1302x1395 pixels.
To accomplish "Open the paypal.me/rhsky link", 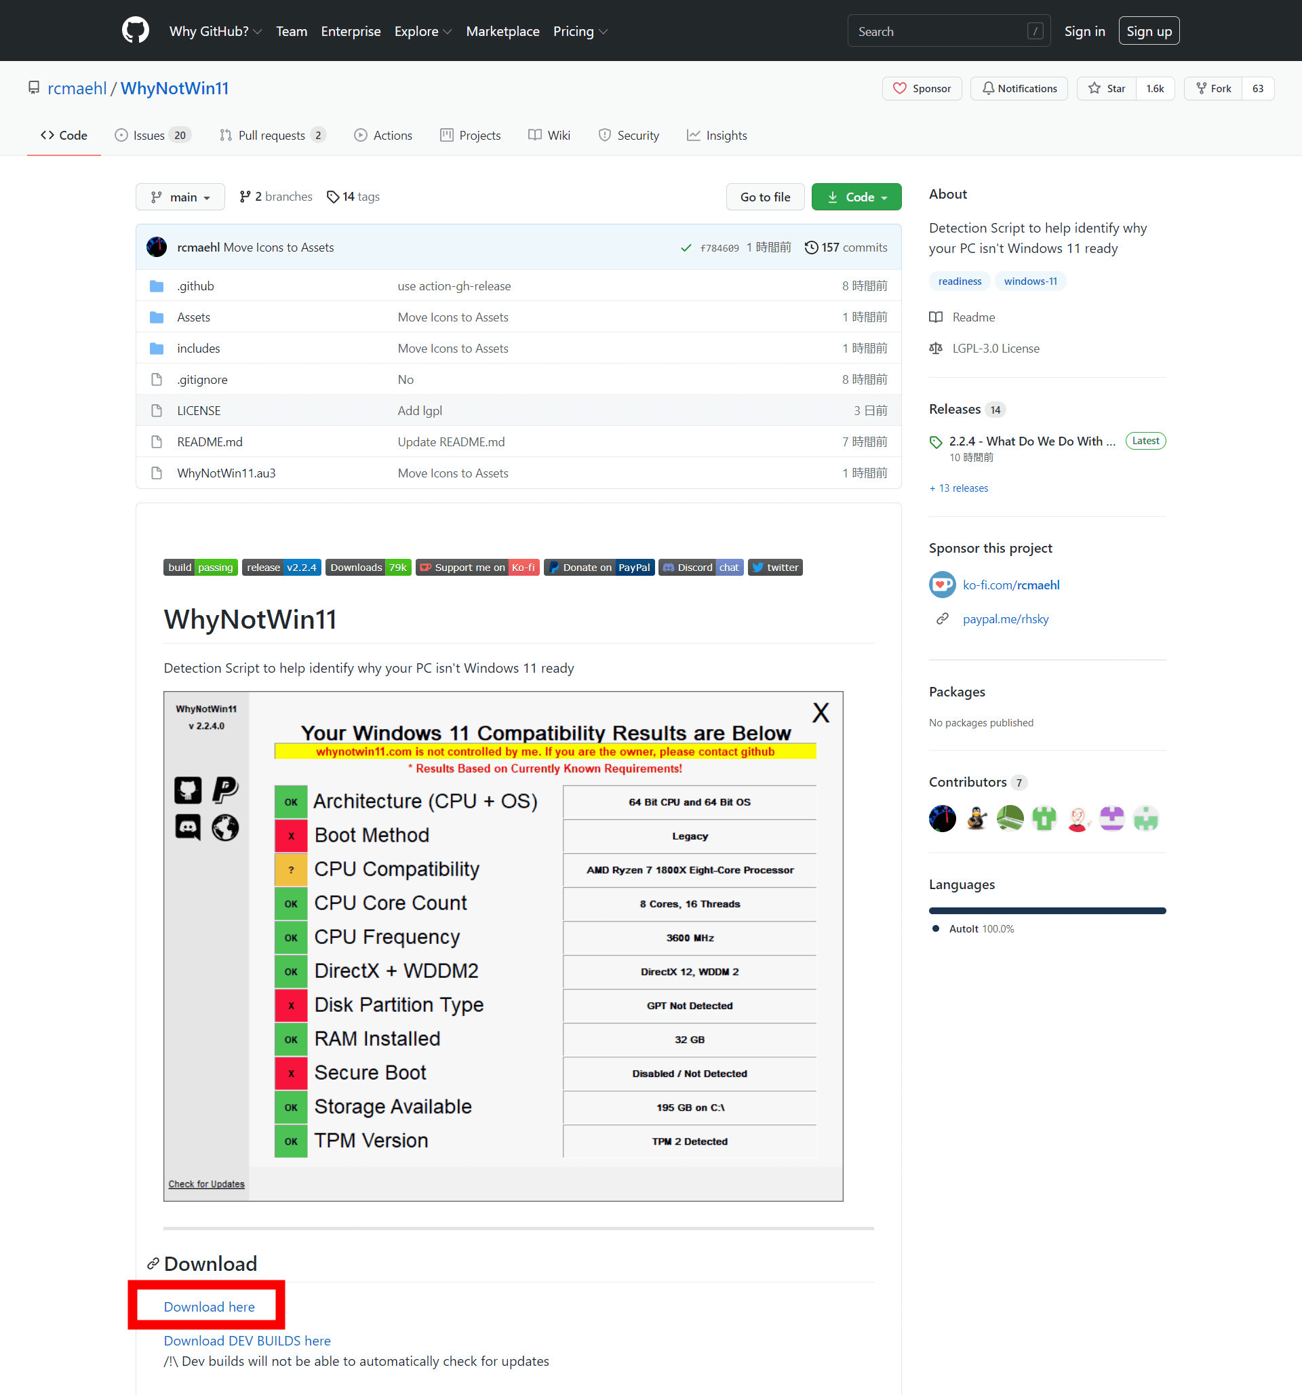I will 1005,619.
